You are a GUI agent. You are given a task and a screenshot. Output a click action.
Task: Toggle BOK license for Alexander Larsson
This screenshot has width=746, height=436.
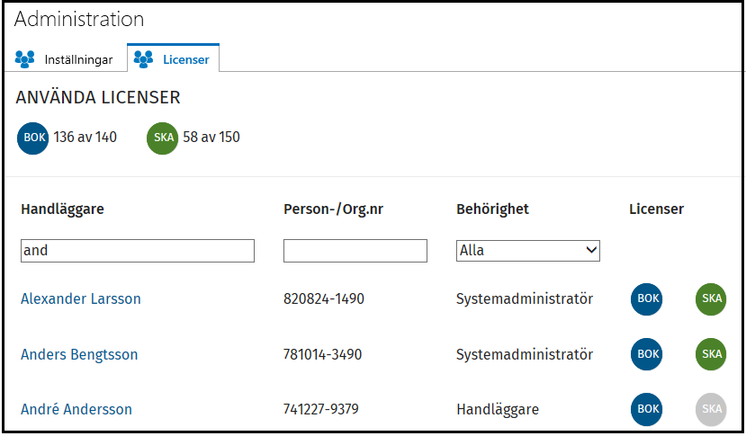point(647,299)
